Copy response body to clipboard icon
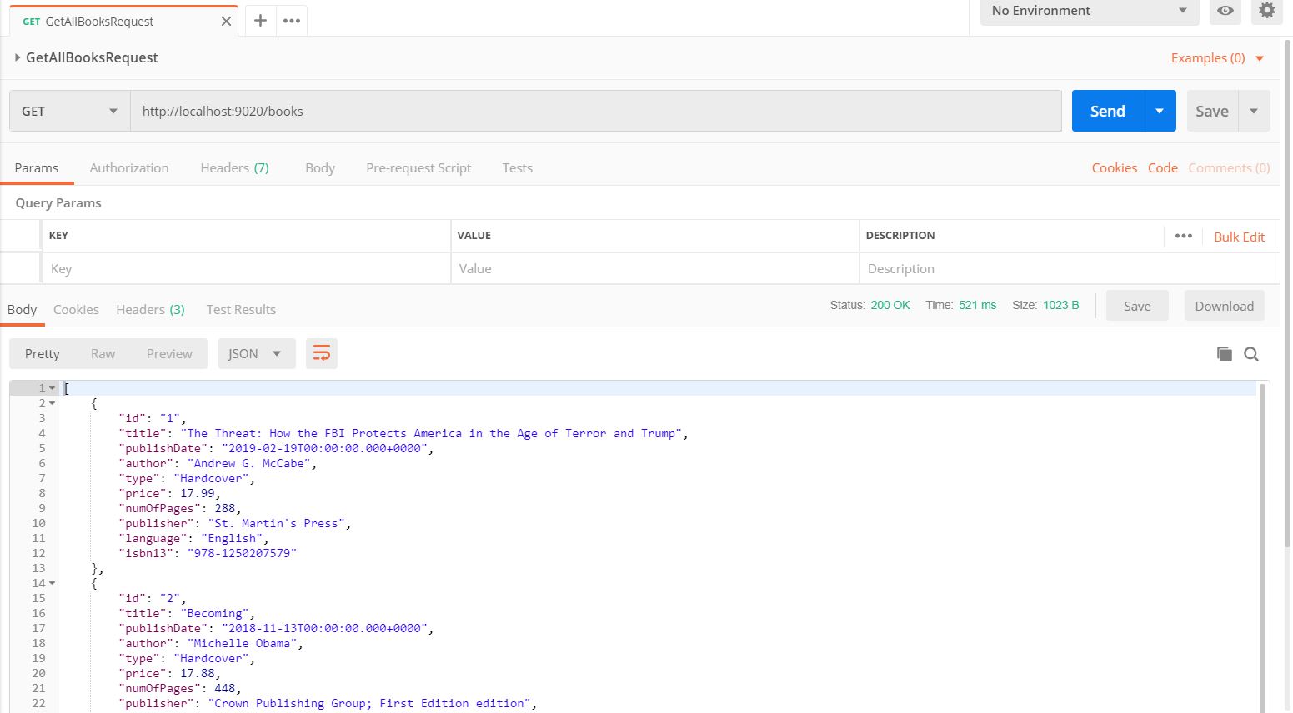Viewport: 1293px width, 713px height. (x=1224, y=354)
